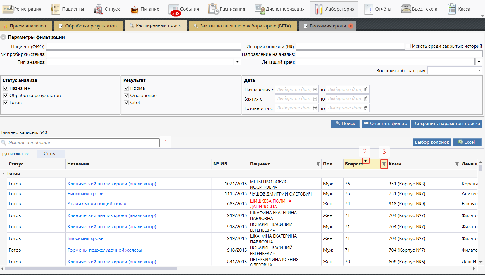
Task: Open the Питание module icon
Action: point(134,9)
